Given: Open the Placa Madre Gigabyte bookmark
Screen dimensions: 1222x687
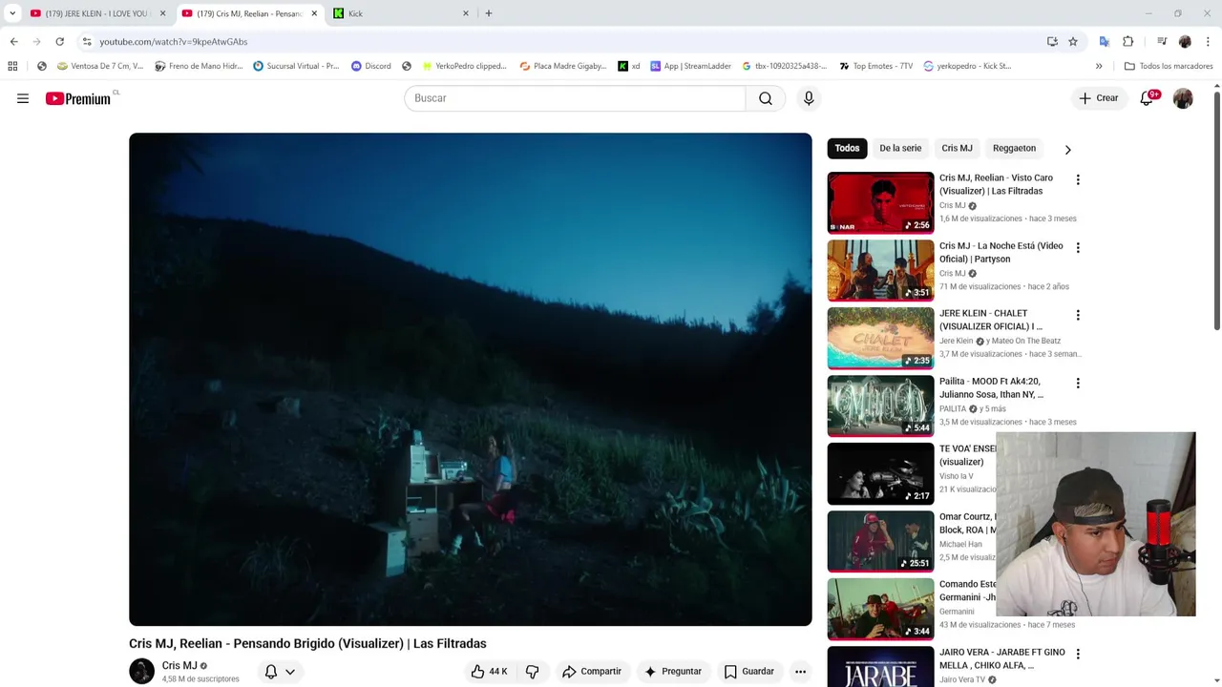Looking at the screenshot, I should 563,66.
